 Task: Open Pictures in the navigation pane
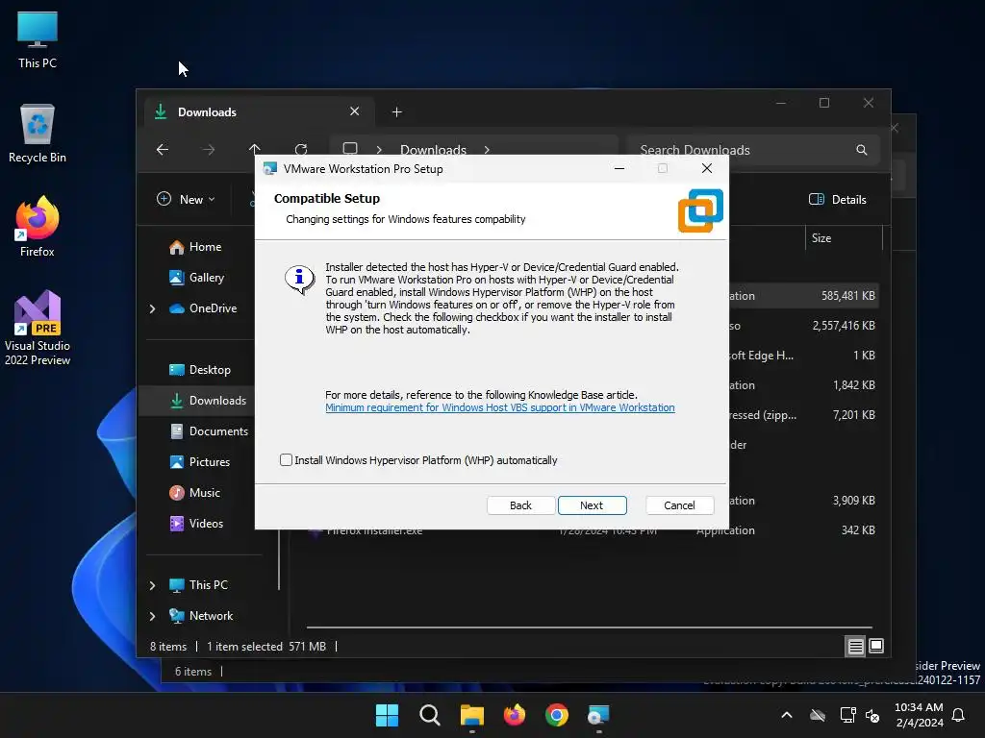coord(200,462)
